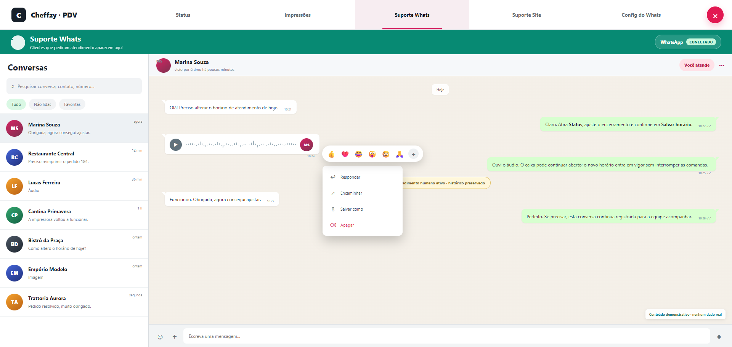The image size is (732, 347).
Task: Click the WhatsApp CONECTADO status badge
Action: 688,42
